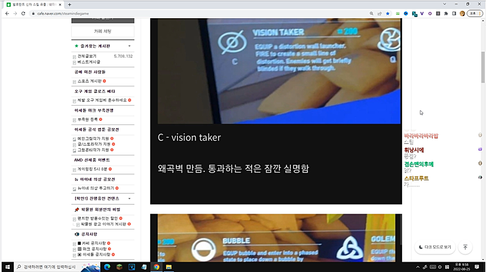Viewport: 486px width, 272px height.
Task: Open the 베스트게시글 board
Action: tap(89, 62)
